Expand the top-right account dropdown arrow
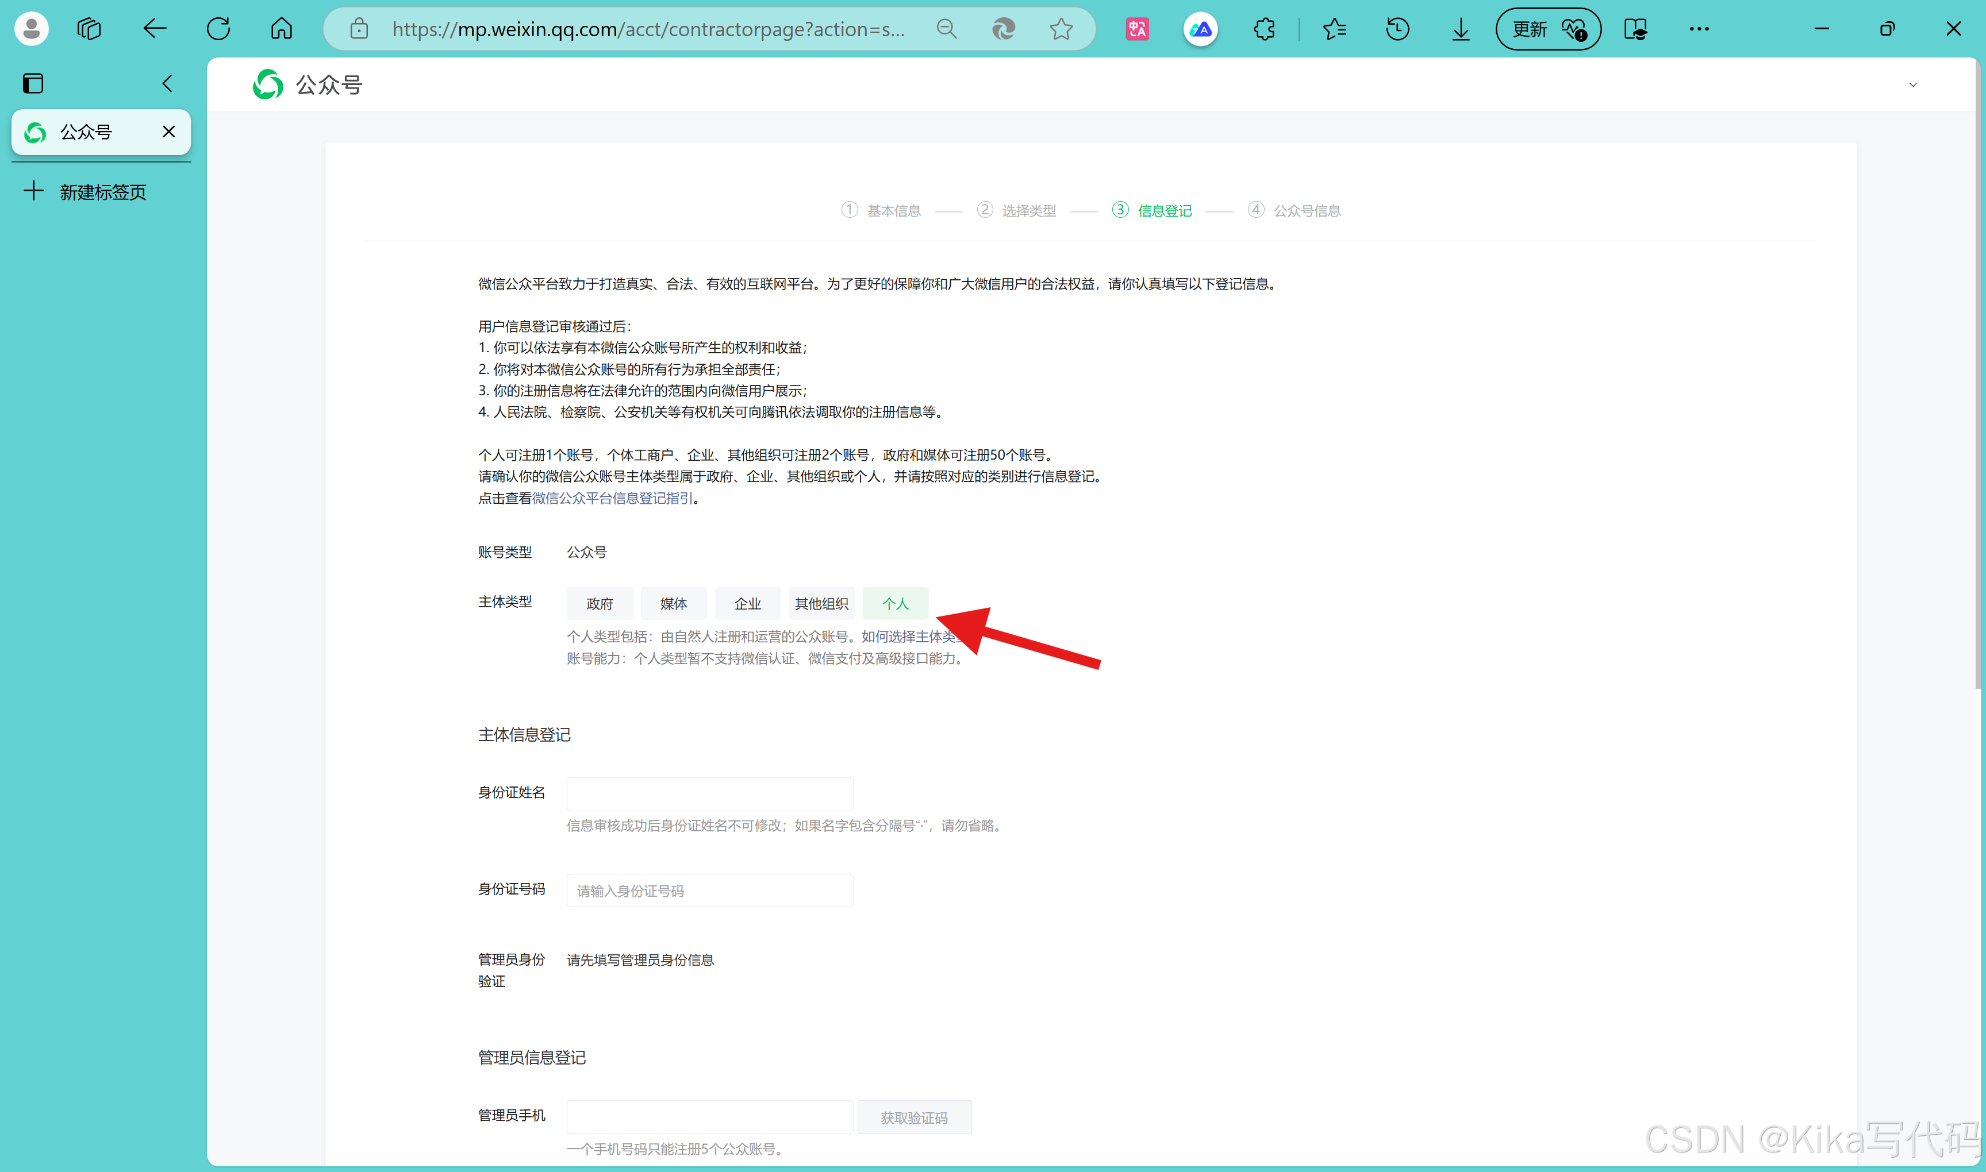 pyautogui.click(x=1912, y=84)
